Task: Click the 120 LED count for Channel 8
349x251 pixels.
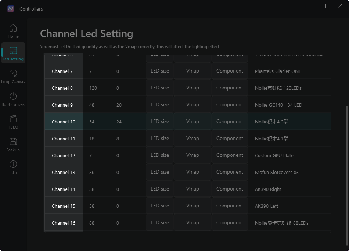Action: (93, 88)
